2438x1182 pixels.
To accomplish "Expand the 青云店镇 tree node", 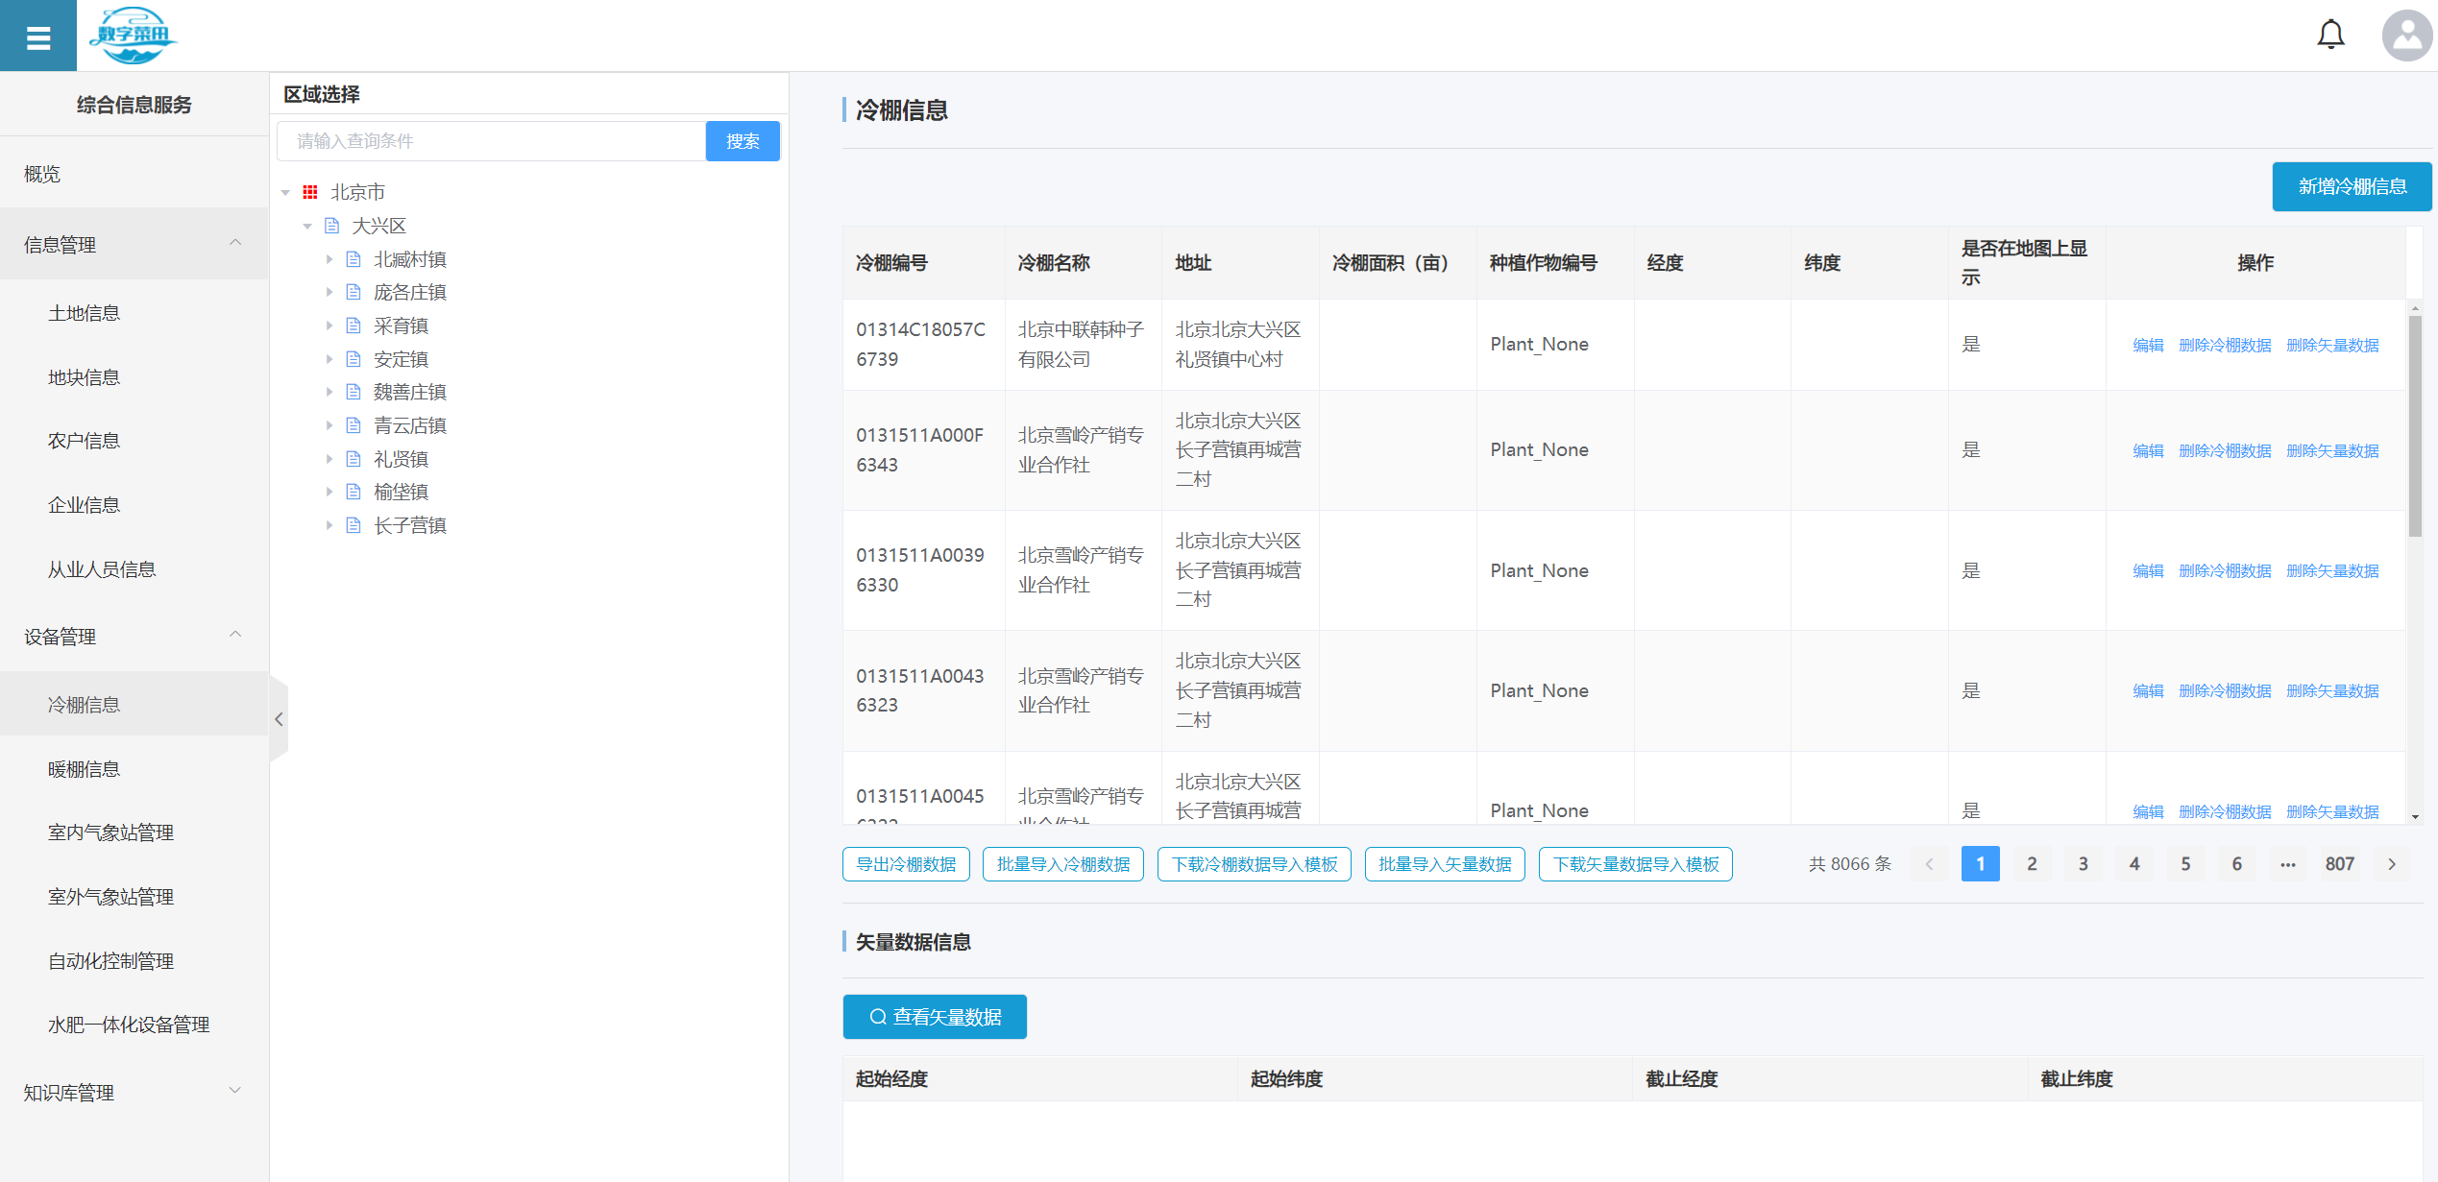I will point(329,425).
